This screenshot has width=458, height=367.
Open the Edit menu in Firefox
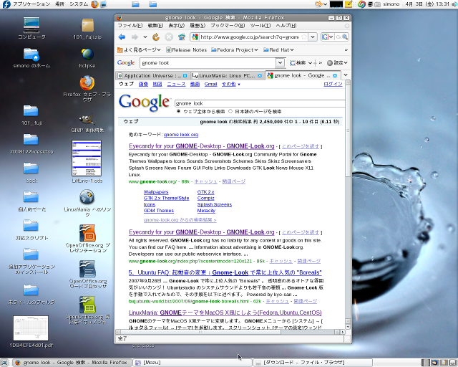[x=156, y=26]
